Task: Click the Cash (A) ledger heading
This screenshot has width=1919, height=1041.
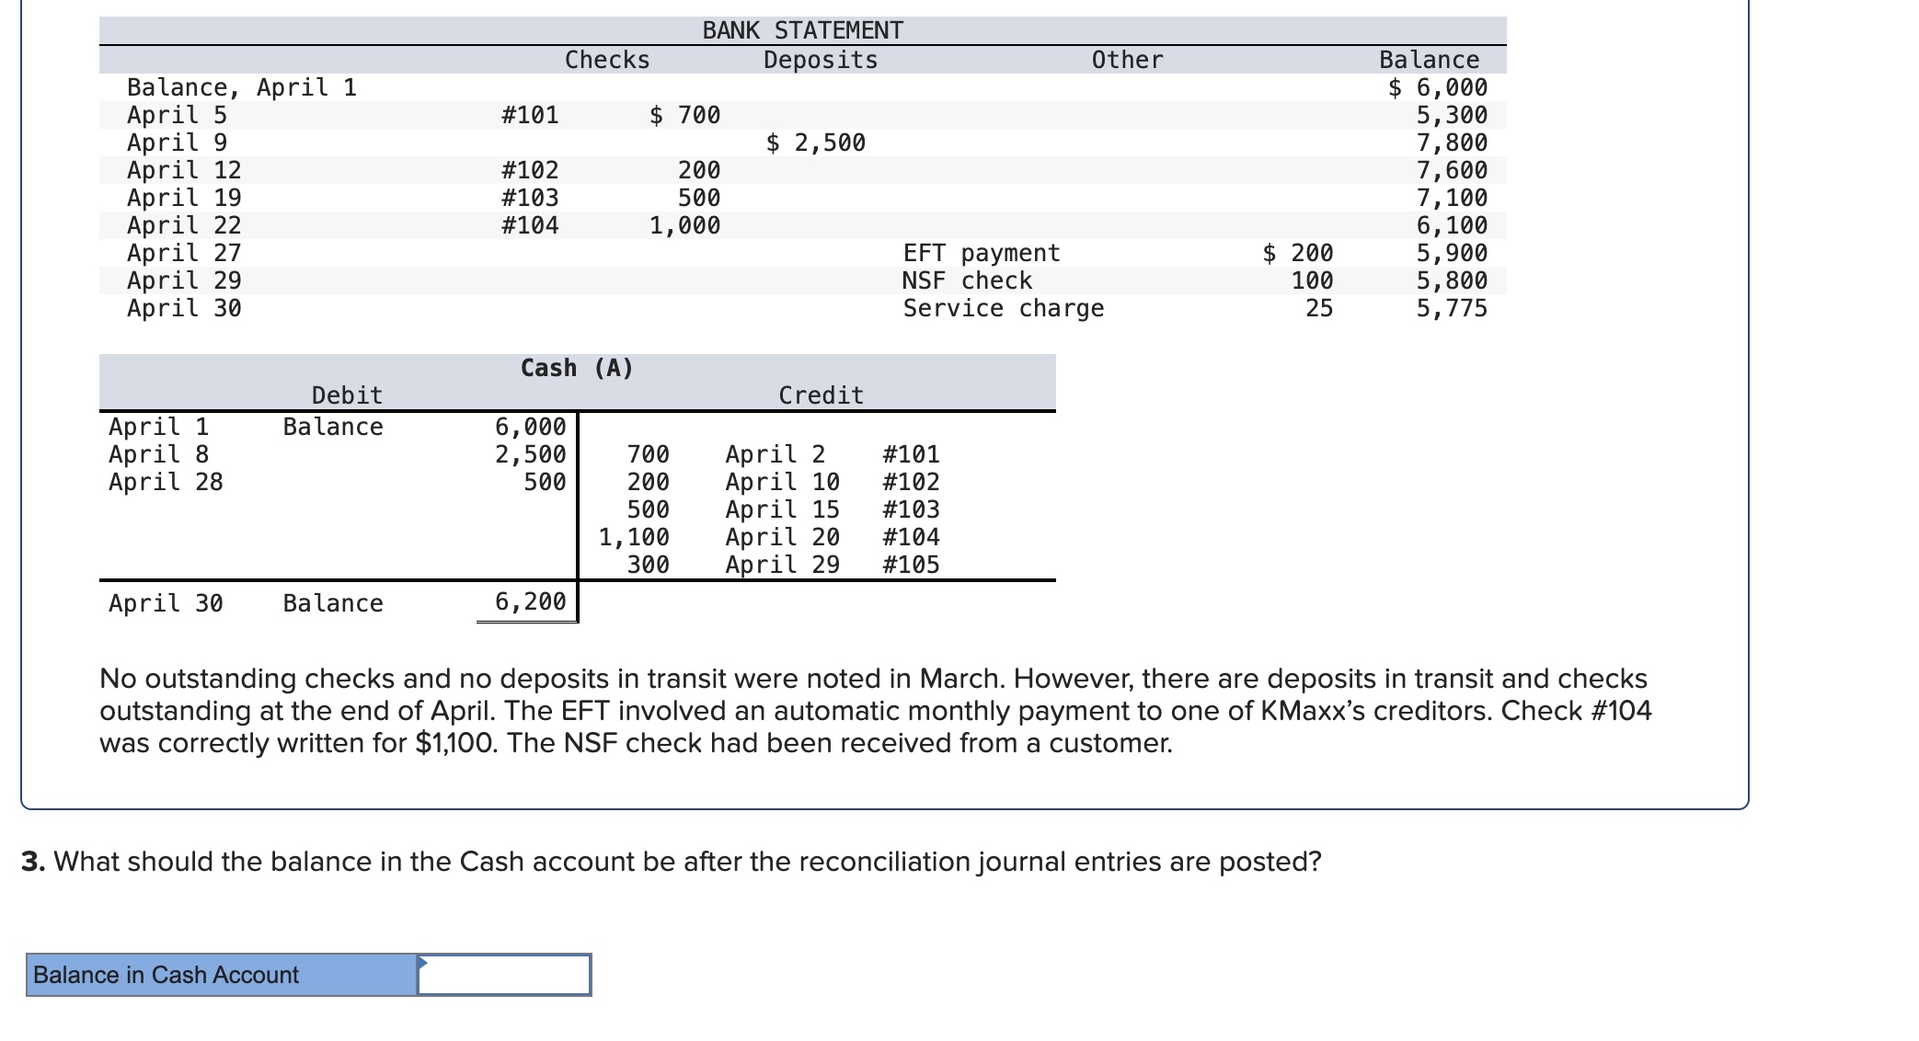Action: (x=577, y=368)
